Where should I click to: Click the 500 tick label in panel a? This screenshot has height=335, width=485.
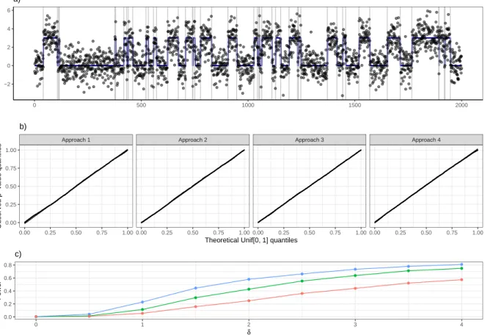(x=141, y=105)
